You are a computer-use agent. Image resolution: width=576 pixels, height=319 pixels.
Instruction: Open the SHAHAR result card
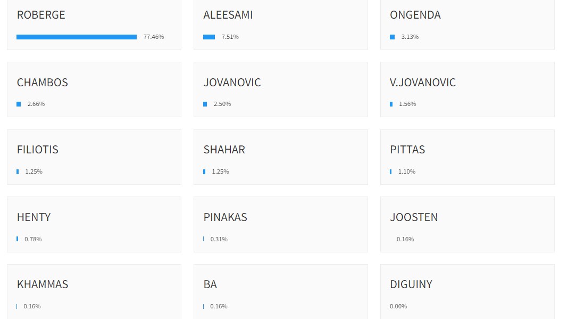[281, 157]
